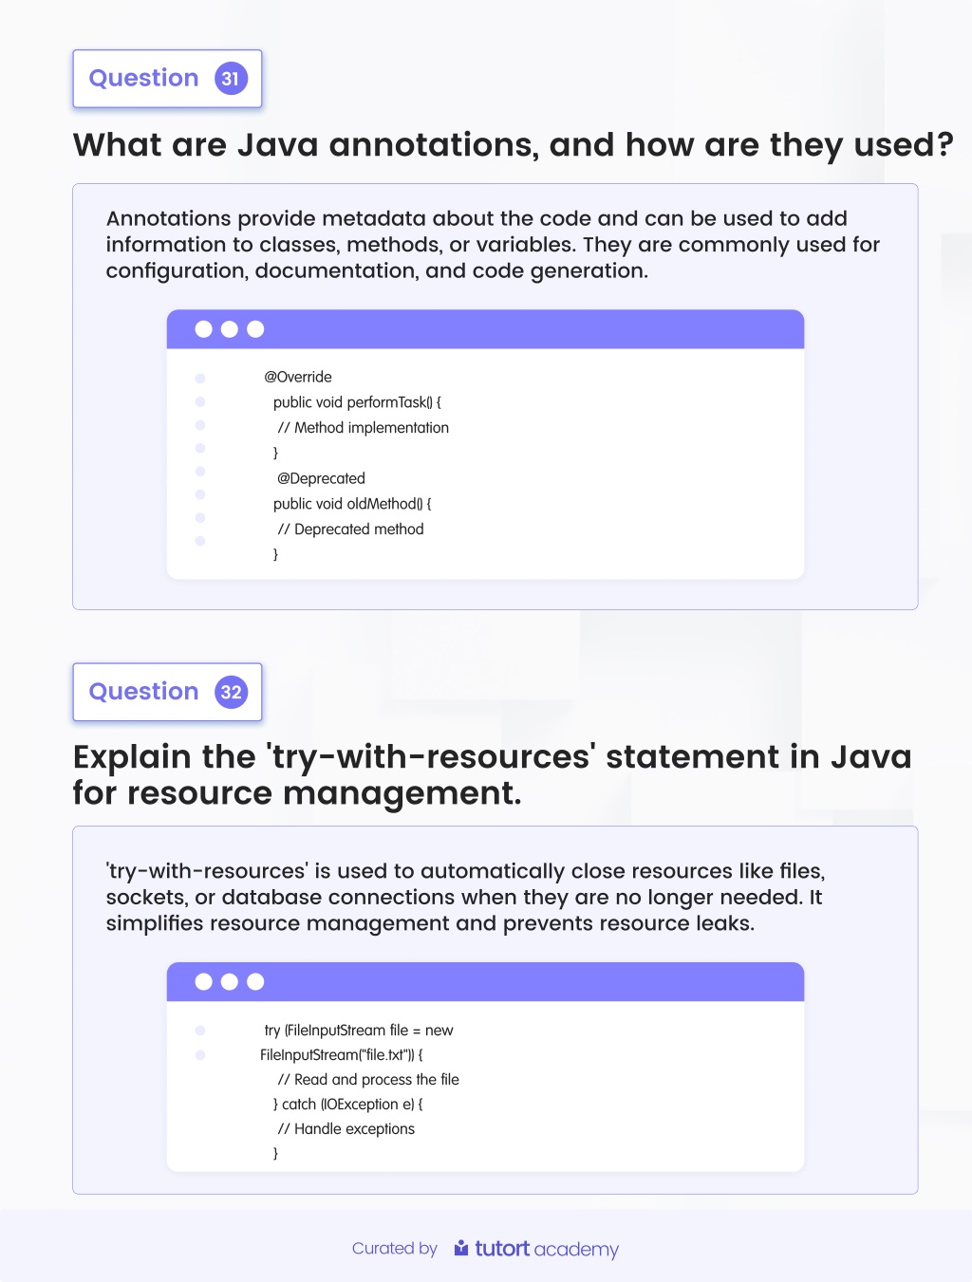Click third white dot in annotations code window
Viewport: 972px width, 1282px height.
tap(255, 329)
